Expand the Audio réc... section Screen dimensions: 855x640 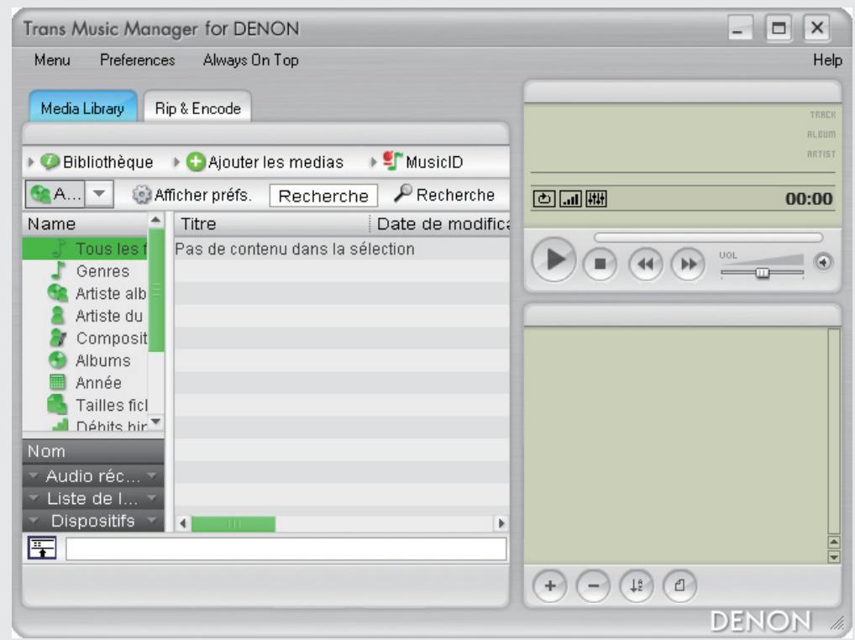(x=92, y=476)
